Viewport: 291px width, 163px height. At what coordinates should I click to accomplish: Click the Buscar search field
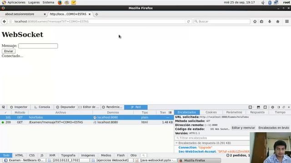222,21
